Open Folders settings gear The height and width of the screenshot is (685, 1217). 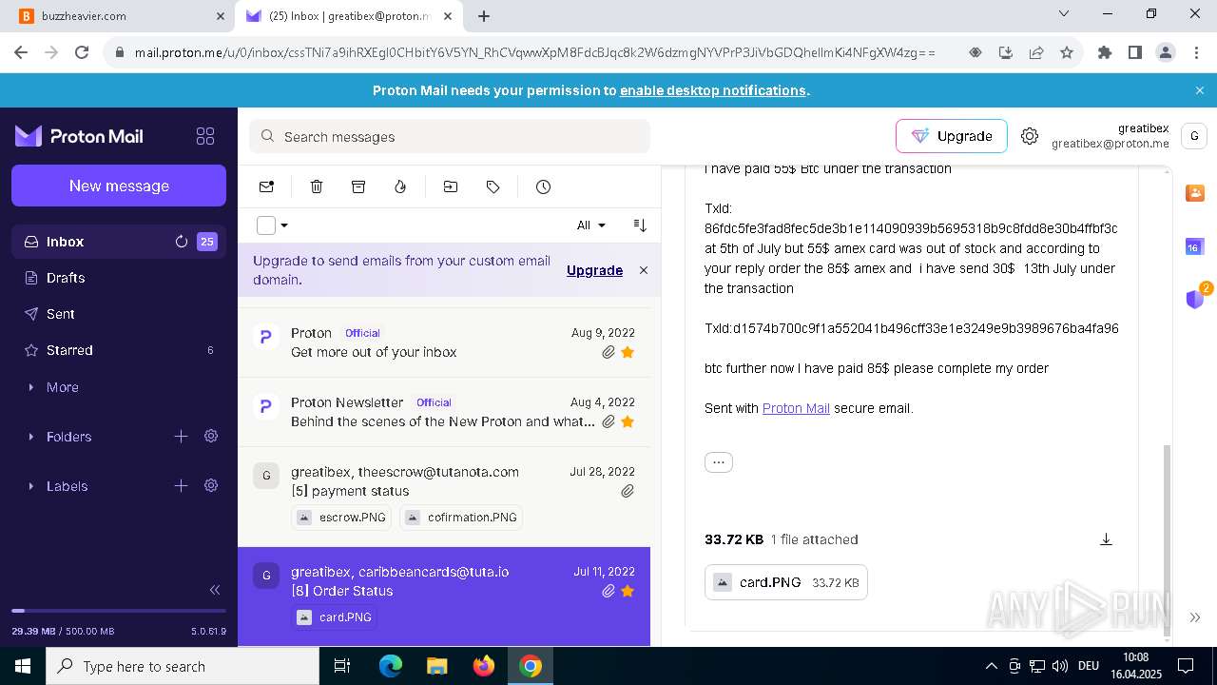[211, 436]
